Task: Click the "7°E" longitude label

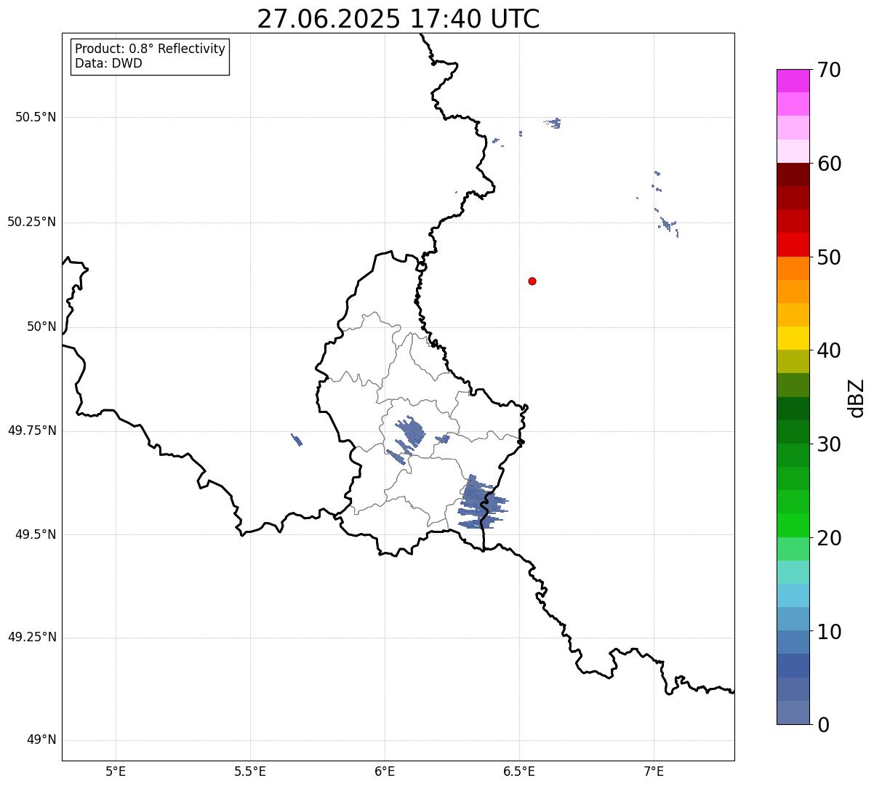Action: coord(654,771)
